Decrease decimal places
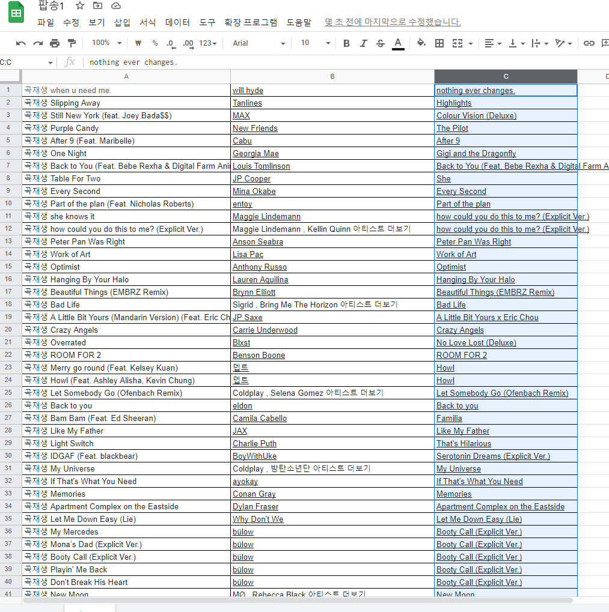 point(171,43)
